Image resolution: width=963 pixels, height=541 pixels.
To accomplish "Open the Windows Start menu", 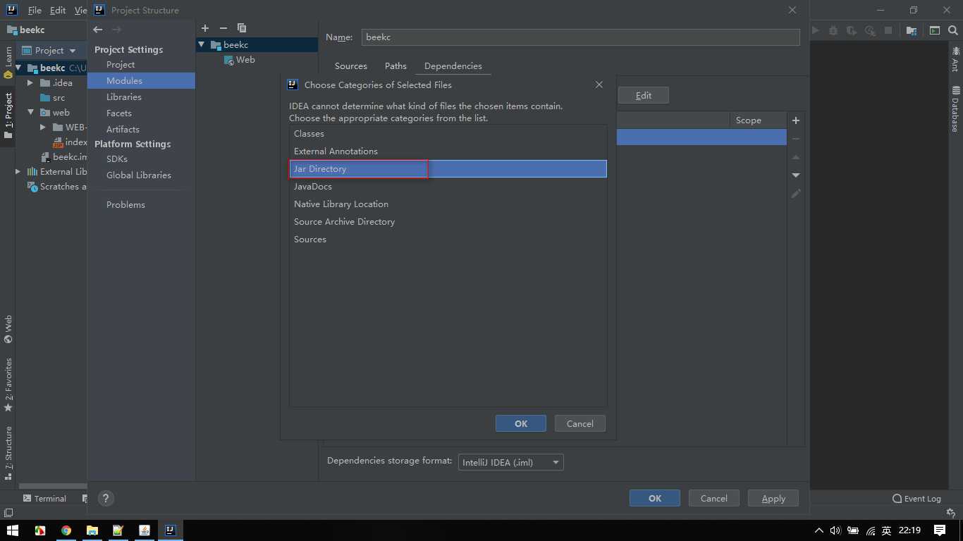I will coord(12,530).
